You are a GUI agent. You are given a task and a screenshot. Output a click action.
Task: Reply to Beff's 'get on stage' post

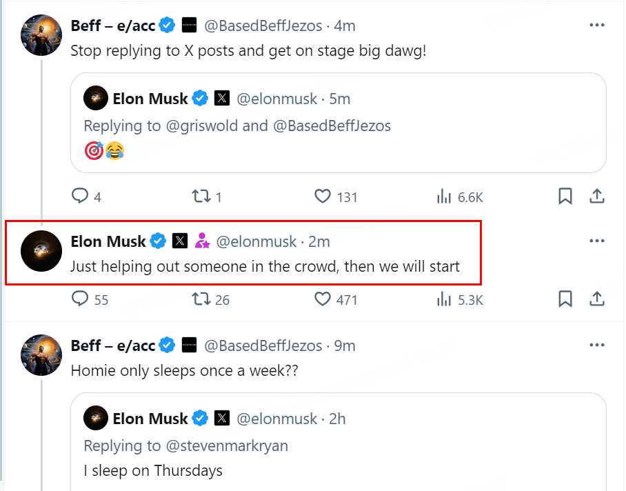81,197
